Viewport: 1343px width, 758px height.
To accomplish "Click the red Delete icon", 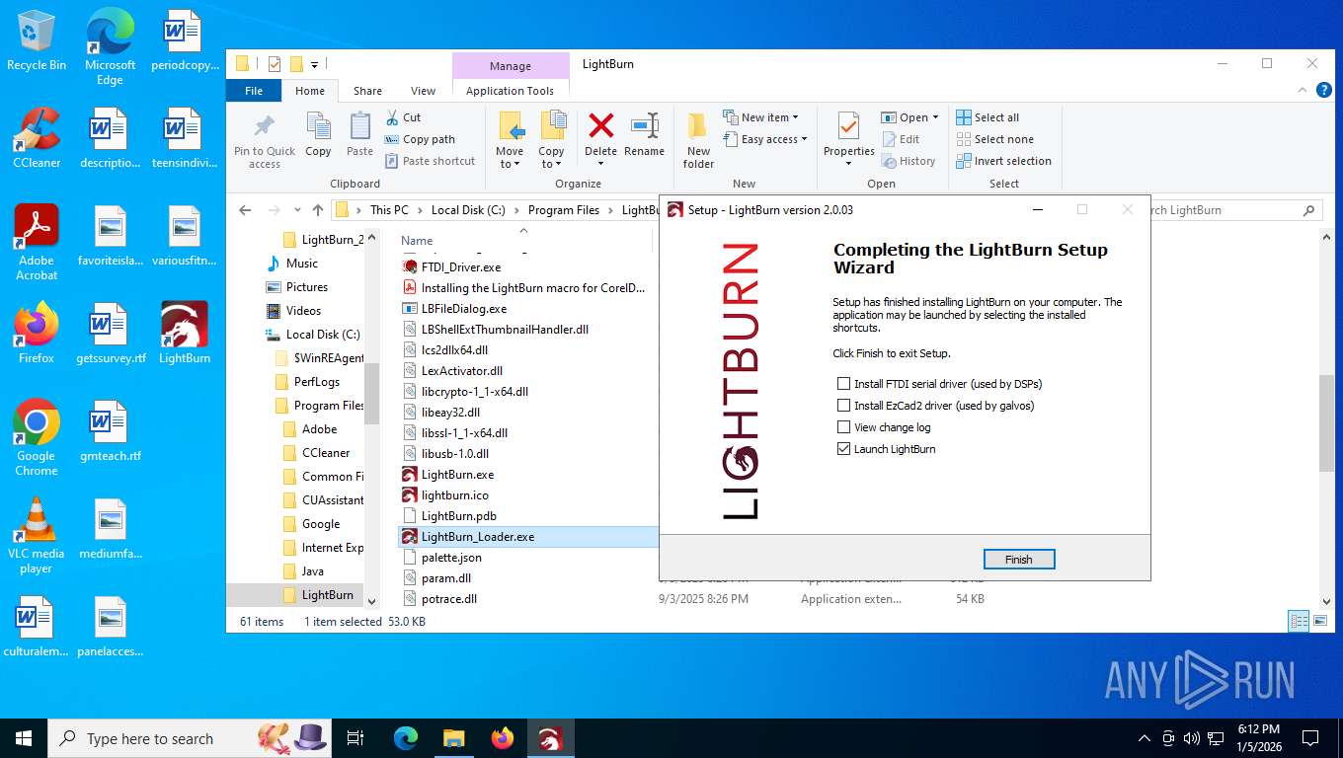I will [x=600, y=125].
